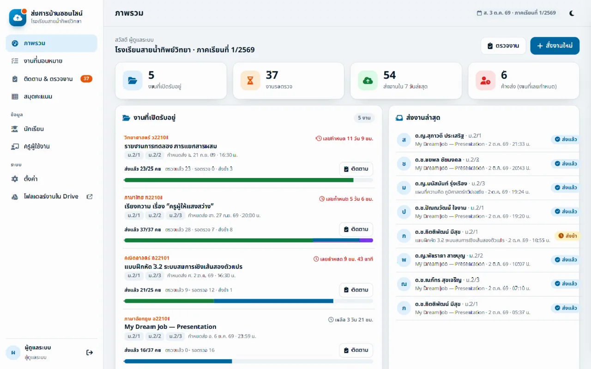Click the cloud upload app logo
This screenshot has width=591, height=369.
click(18, 18)
